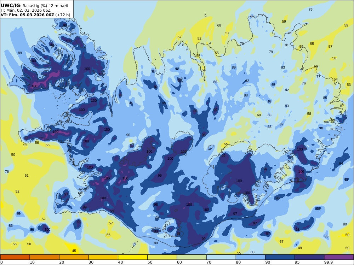Click the humidity value '54' on the map

tap(336, 79)
